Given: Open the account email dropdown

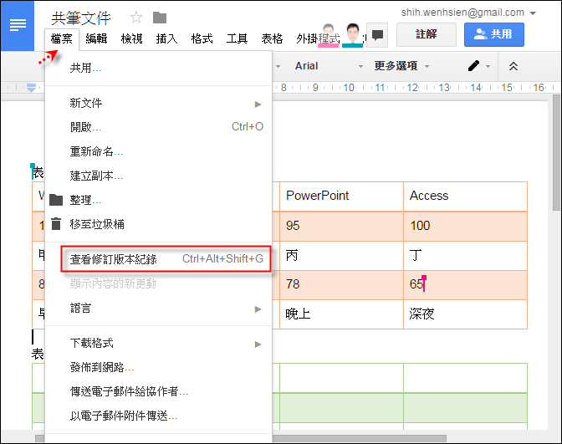Looking at the screenshot, I should click(x=468, y=13).
